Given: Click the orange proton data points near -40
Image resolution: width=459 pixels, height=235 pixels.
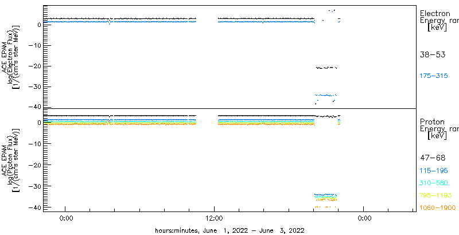Looking at the screenshot, I should (325, 207).
